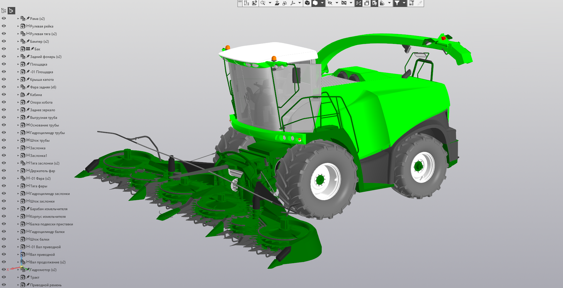563x288 pixels.
Task: Click the hide elements crossed-eye icon
Action: point(330,3)
